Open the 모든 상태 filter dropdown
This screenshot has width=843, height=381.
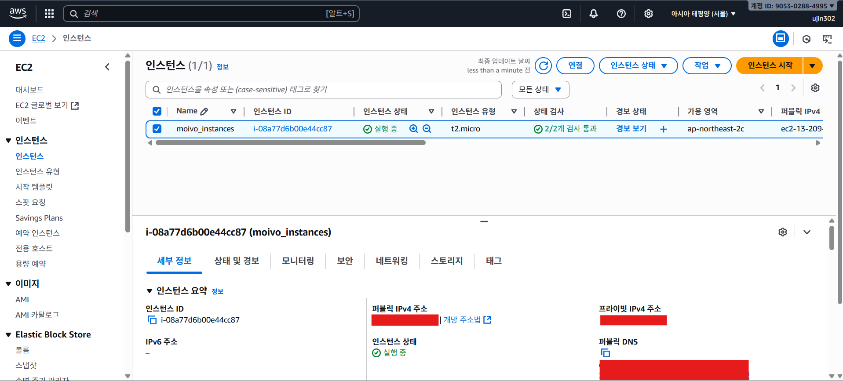pyautogui.click(x=540, y=90)
